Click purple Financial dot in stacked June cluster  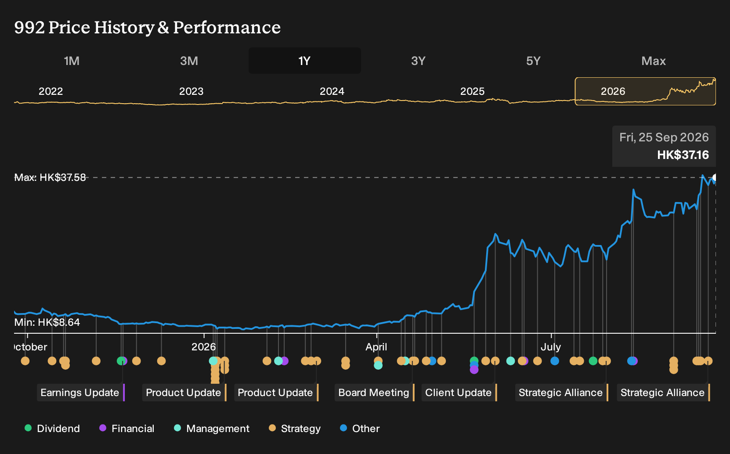(474, 370)
